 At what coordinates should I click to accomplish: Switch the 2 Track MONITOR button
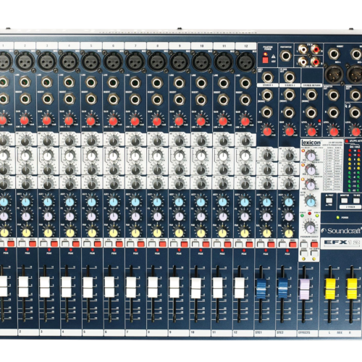tap(345, 201)
